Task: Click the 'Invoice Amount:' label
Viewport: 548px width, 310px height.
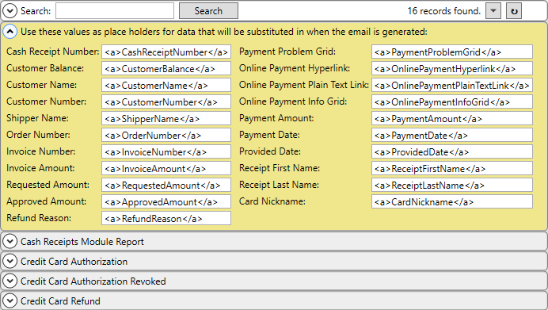Action: click(x=40, y=168)
